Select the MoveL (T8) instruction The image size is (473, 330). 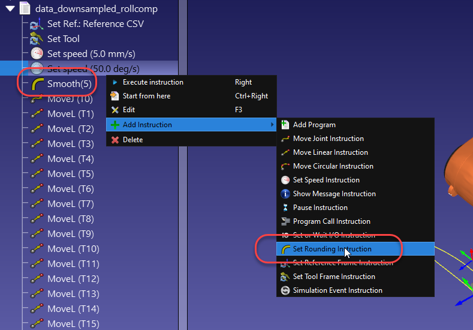point(71,218)
